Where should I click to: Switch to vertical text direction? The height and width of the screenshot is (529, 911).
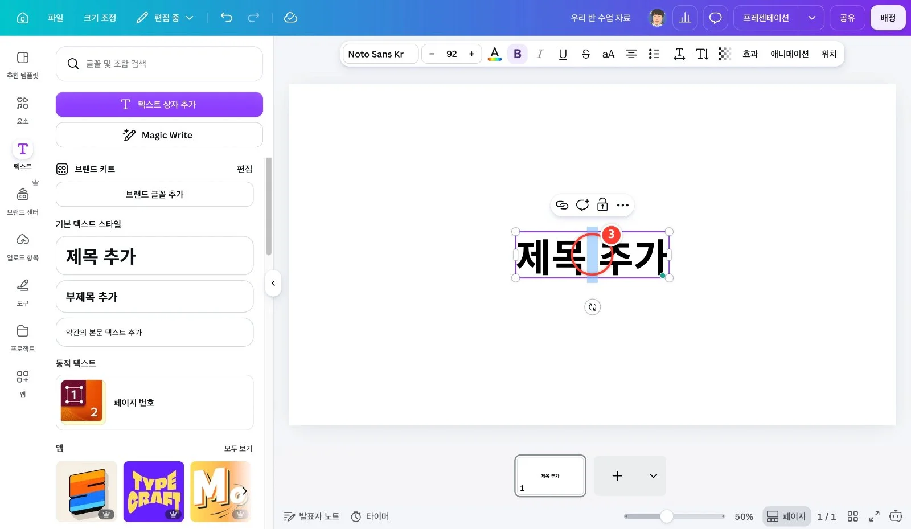point(702,54)
